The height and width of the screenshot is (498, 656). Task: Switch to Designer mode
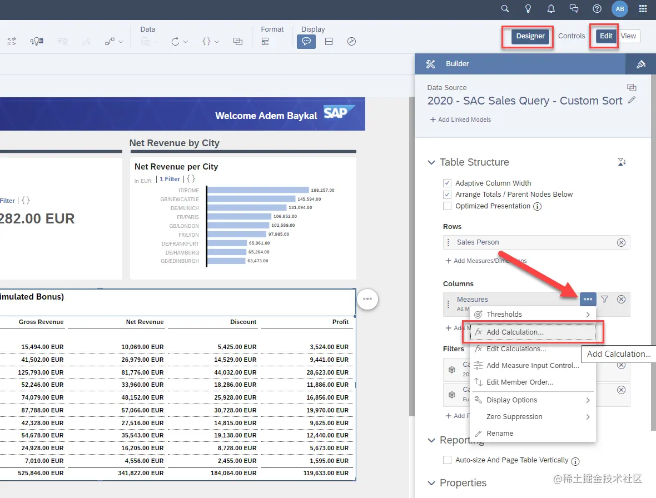pyautogui.click(x=530, y=36)
